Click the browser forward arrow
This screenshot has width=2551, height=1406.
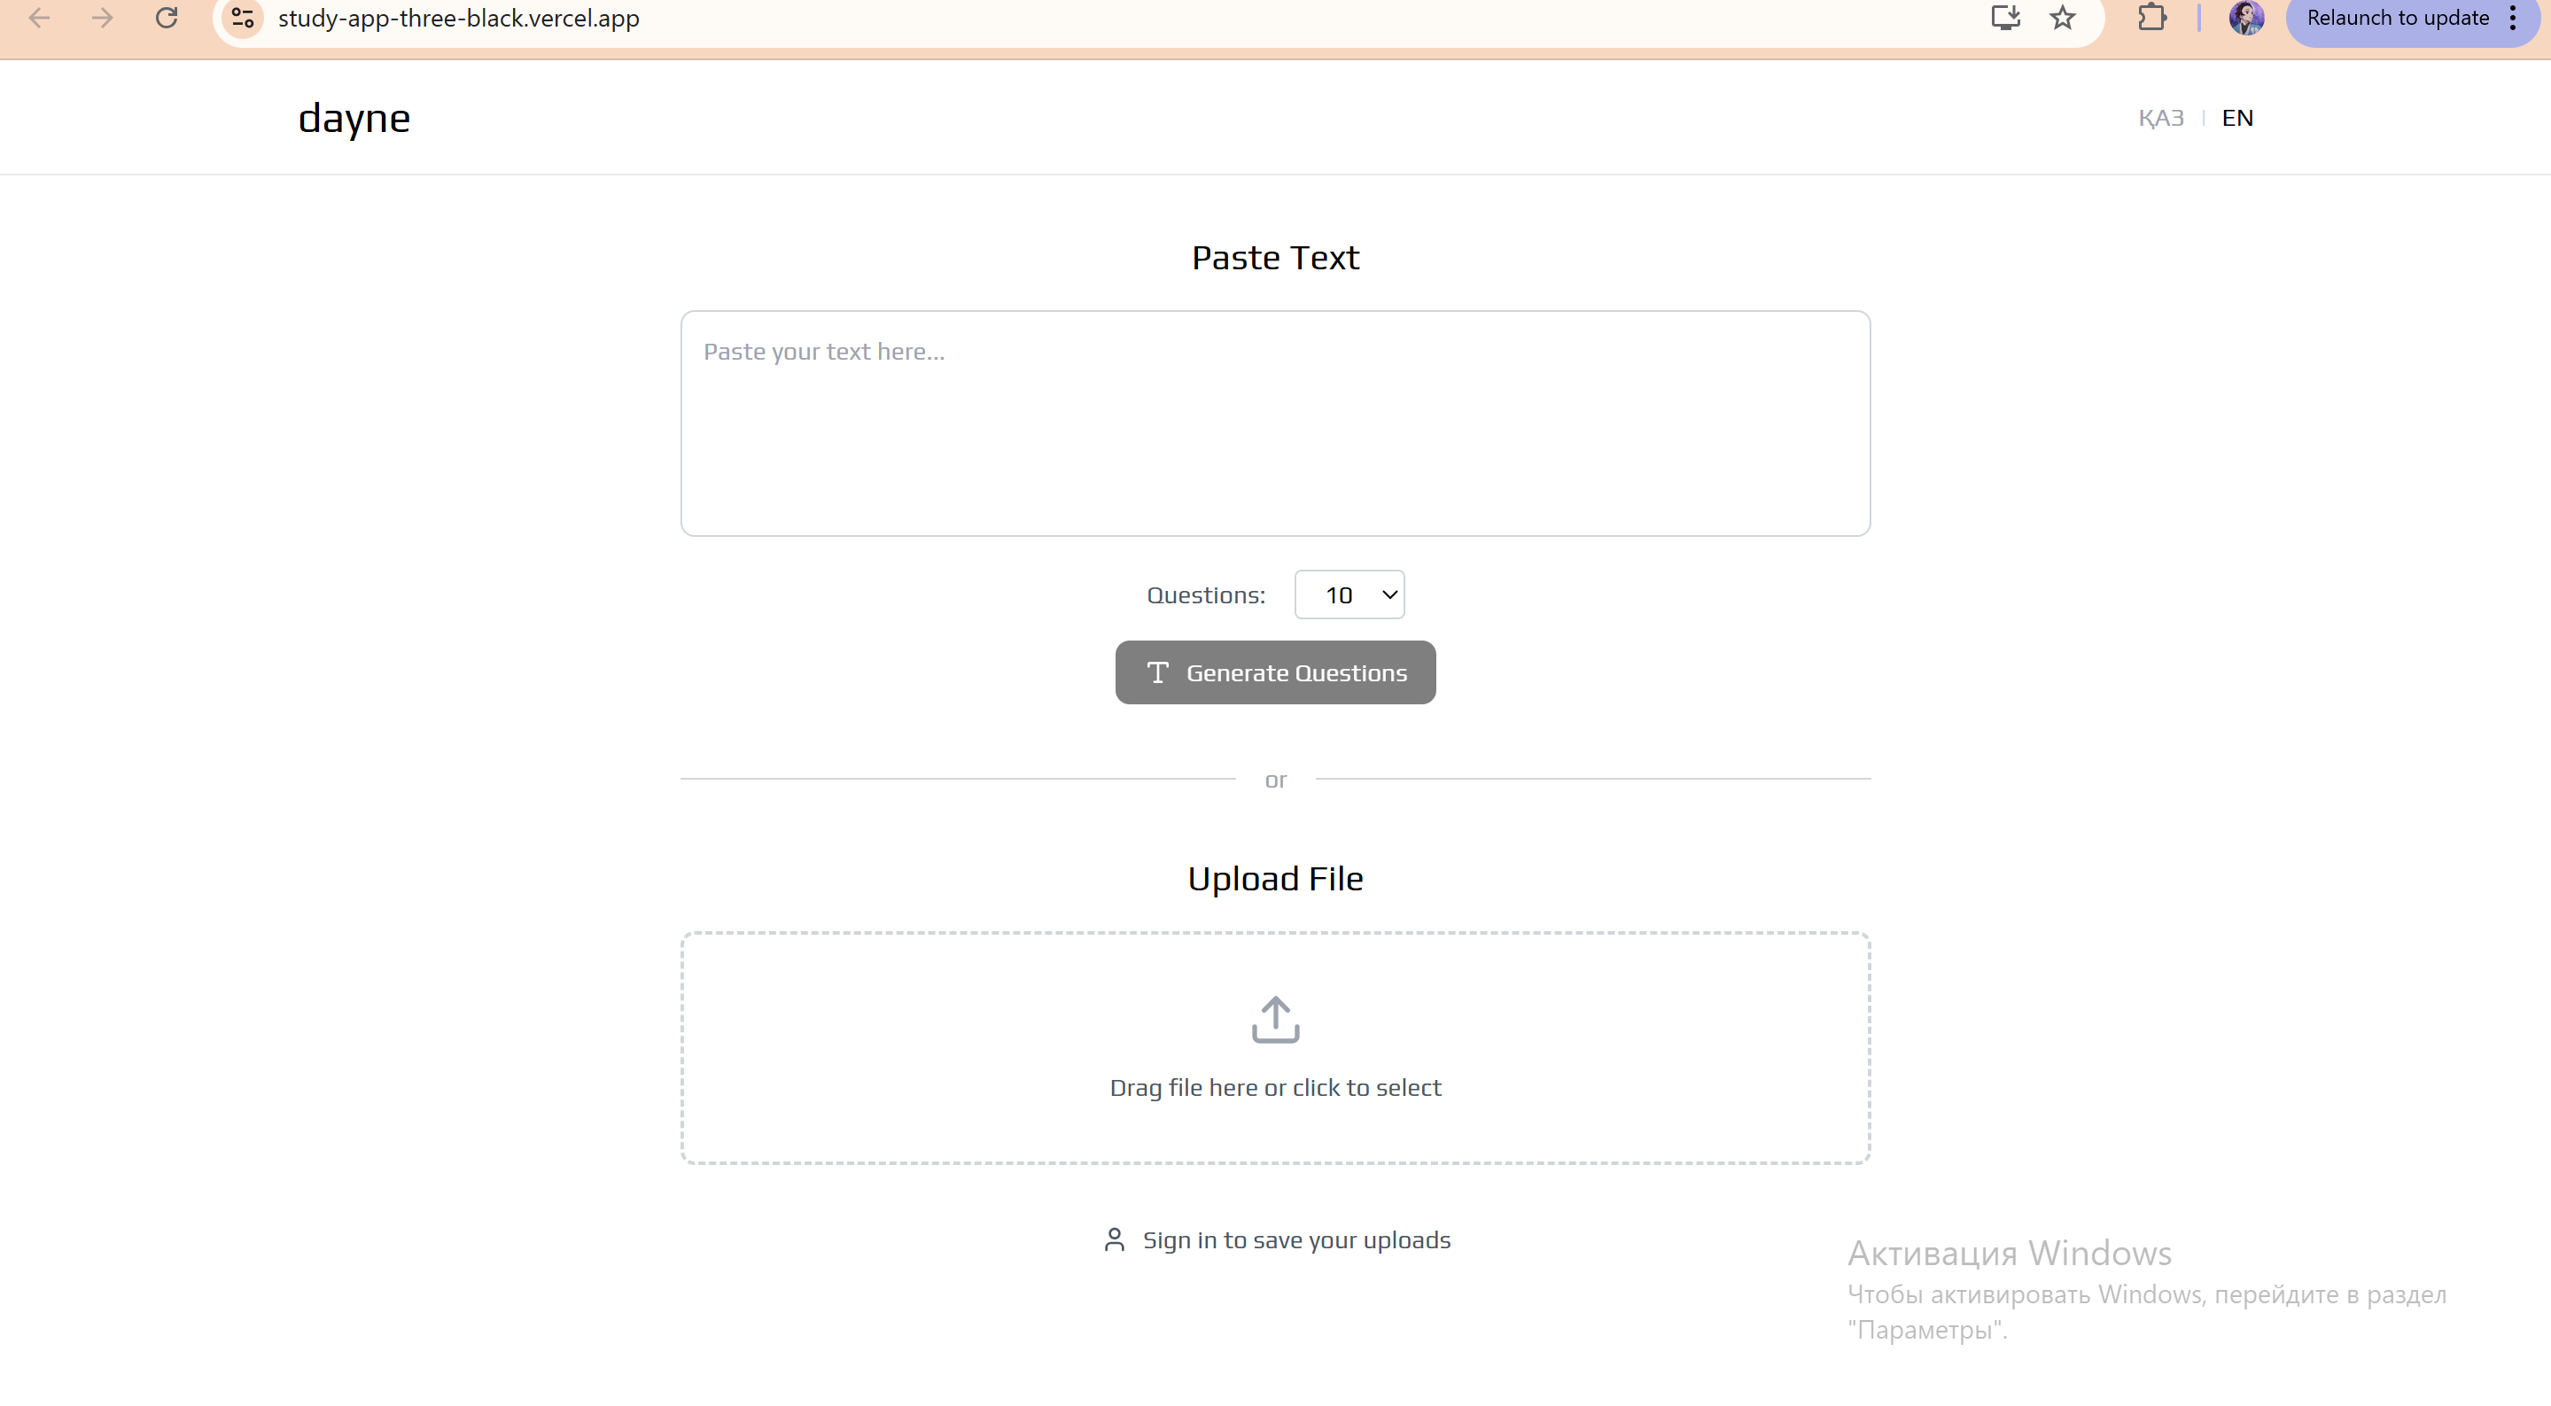click(102, 18)
